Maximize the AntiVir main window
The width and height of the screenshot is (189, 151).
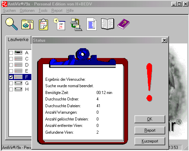179,4
